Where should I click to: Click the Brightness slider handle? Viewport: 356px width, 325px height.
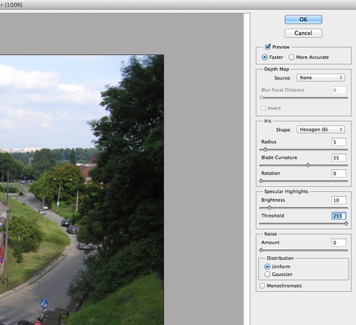coord(269,208)
